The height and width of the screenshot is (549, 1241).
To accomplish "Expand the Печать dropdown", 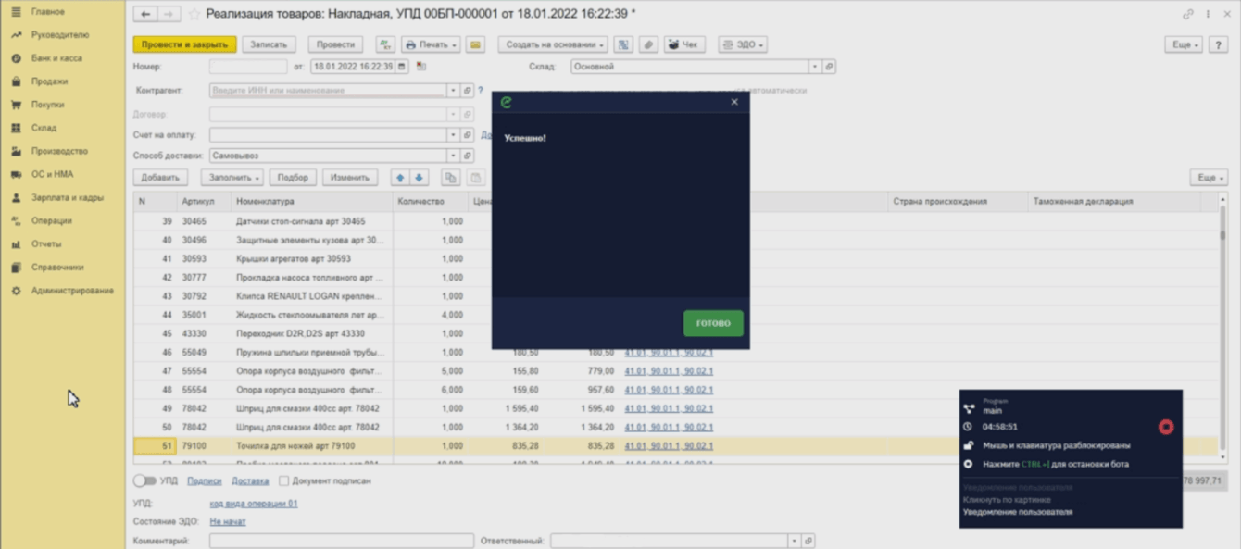I will click(431, 44).
